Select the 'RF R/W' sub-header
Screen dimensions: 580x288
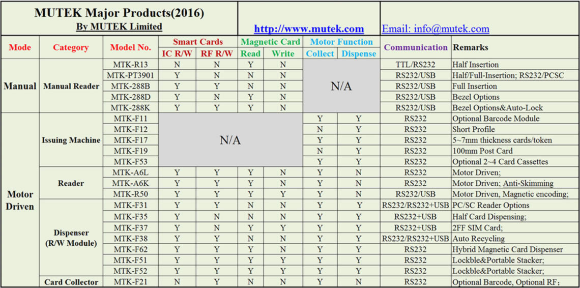(x=217, y=53)
